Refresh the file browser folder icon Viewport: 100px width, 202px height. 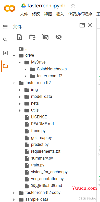(32, 37)
